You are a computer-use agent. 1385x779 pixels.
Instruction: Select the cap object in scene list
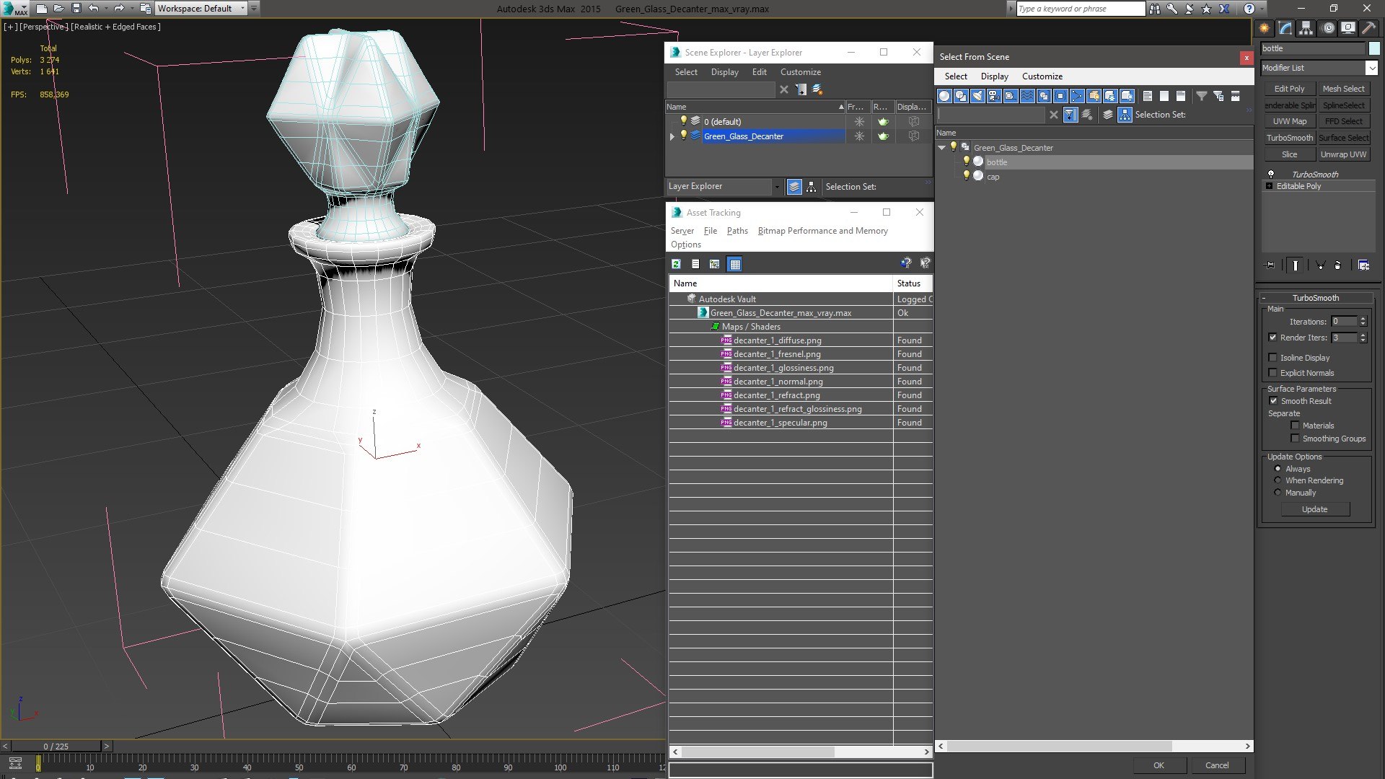click(993, 177)
